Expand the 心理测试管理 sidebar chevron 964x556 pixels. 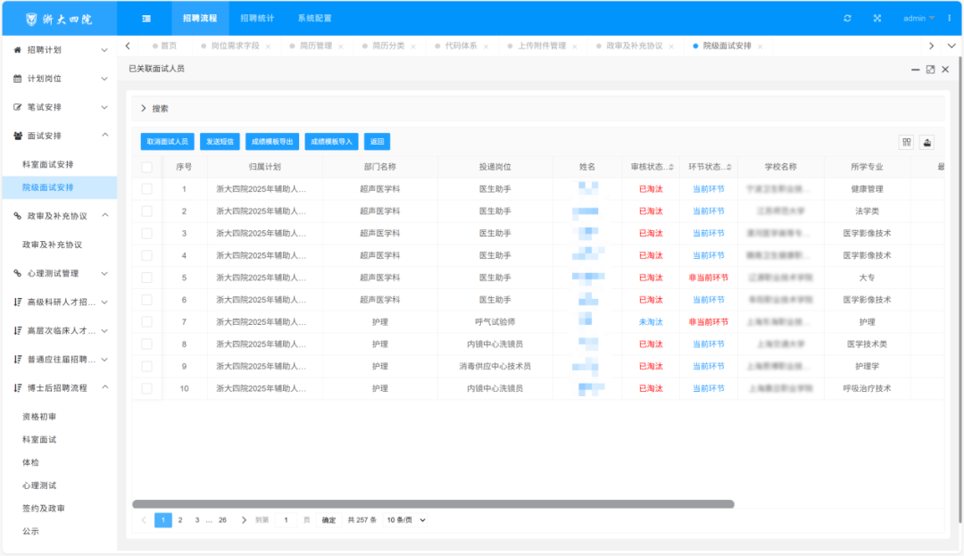[104, 273]
